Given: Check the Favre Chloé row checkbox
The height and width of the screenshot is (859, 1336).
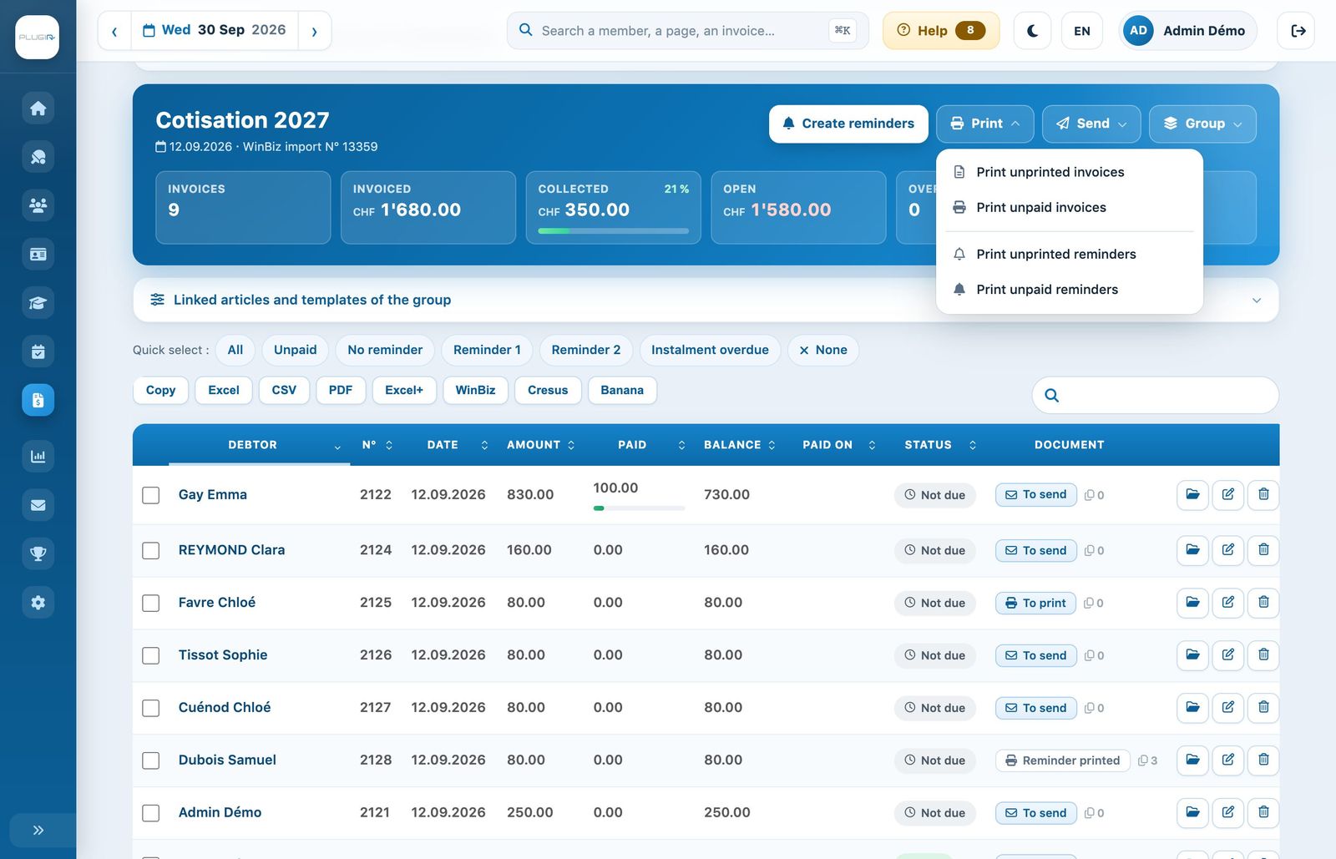Looking at the screenshot, I should tap(151, 603).
